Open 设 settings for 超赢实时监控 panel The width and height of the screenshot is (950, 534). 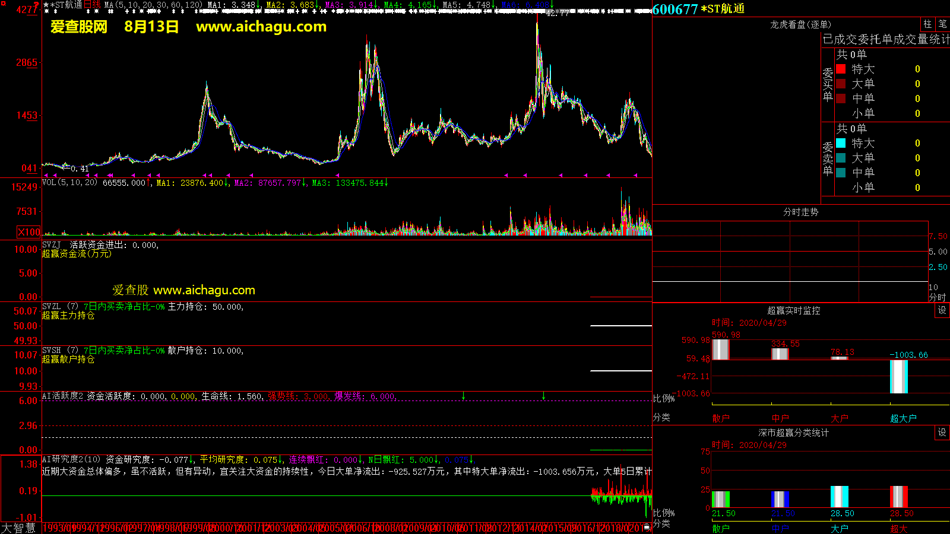(942, 310)
